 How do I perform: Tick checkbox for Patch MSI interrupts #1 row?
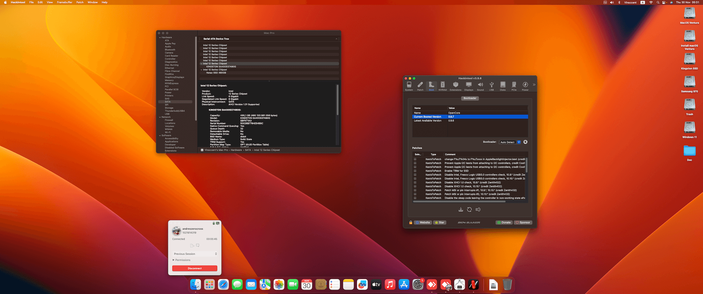pyautogui.click(x=415, y=190)
